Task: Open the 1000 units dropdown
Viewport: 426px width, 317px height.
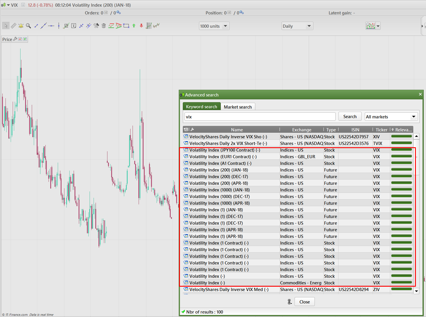Action: 214,26
